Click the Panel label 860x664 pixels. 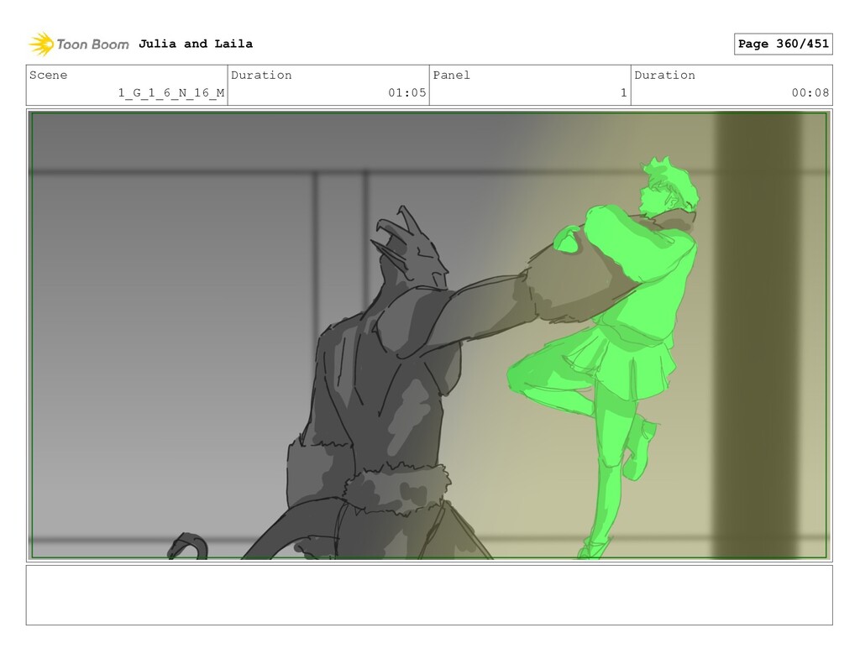[451, 75]
